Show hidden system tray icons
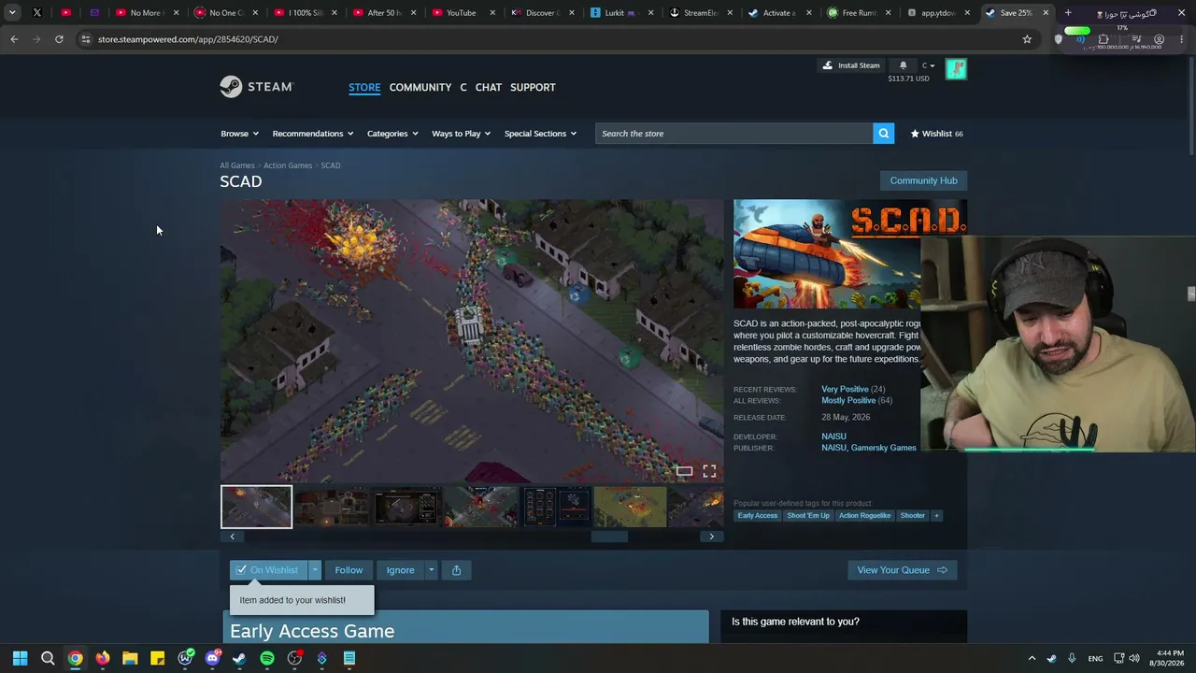 pyautogui.click(x=1032, y=658)
